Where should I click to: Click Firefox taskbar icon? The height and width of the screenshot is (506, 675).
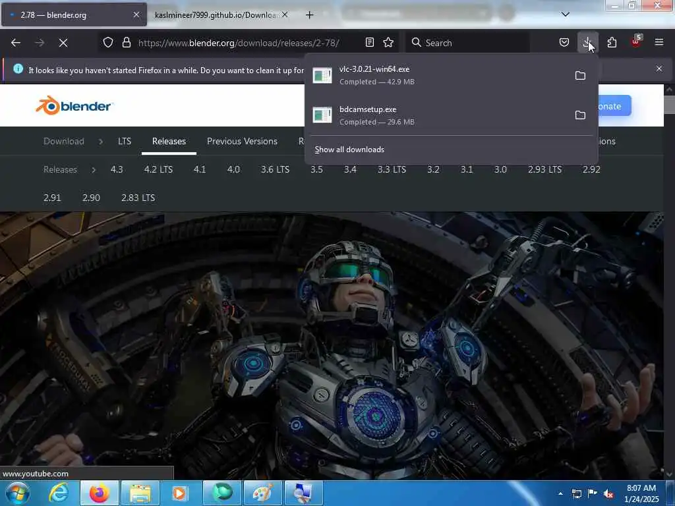click(x=99, y=493)
